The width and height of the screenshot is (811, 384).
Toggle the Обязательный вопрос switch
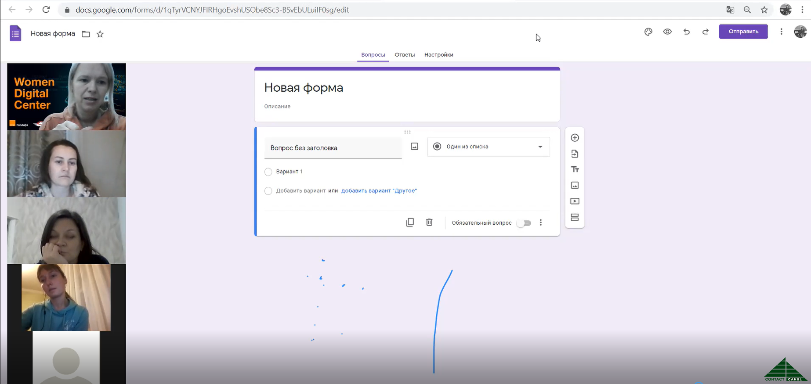(x=524, y=223)
